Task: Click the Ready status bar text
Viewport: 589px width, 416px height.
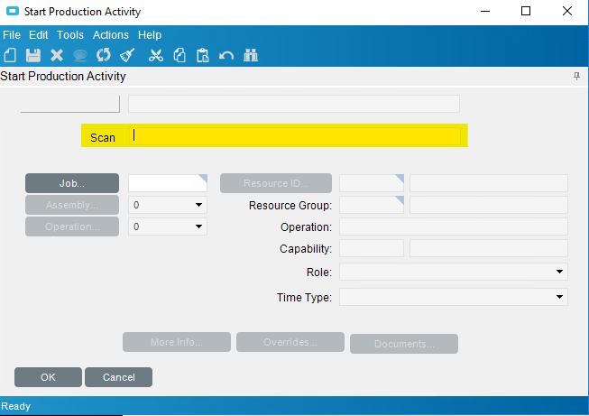Action: point(15,406)
